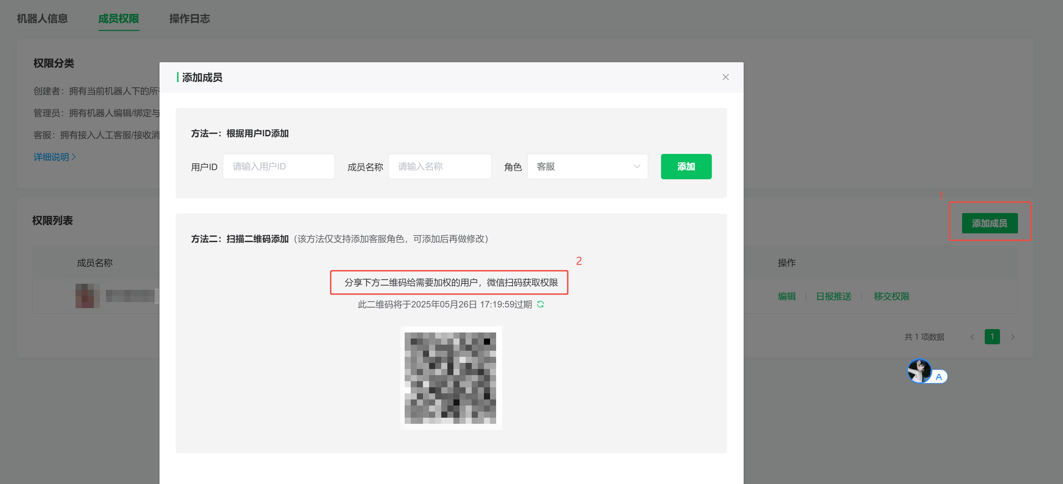Open the 角色 dropdown showing 客服
This screenshot has height=484, width=1063.
[587, 166]
